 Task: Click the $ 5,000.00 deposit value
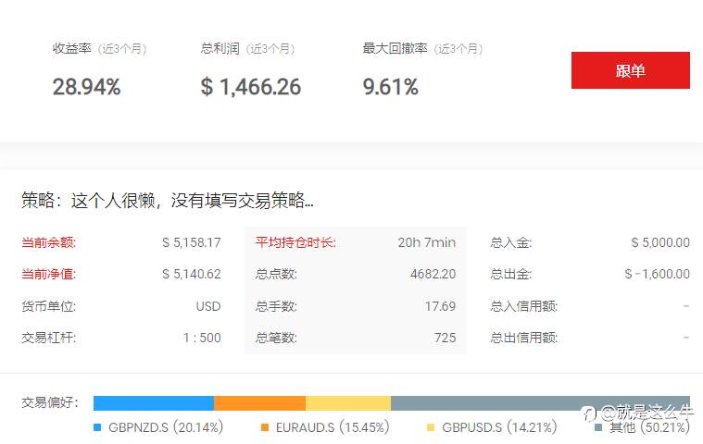click(x=660, y=242)
